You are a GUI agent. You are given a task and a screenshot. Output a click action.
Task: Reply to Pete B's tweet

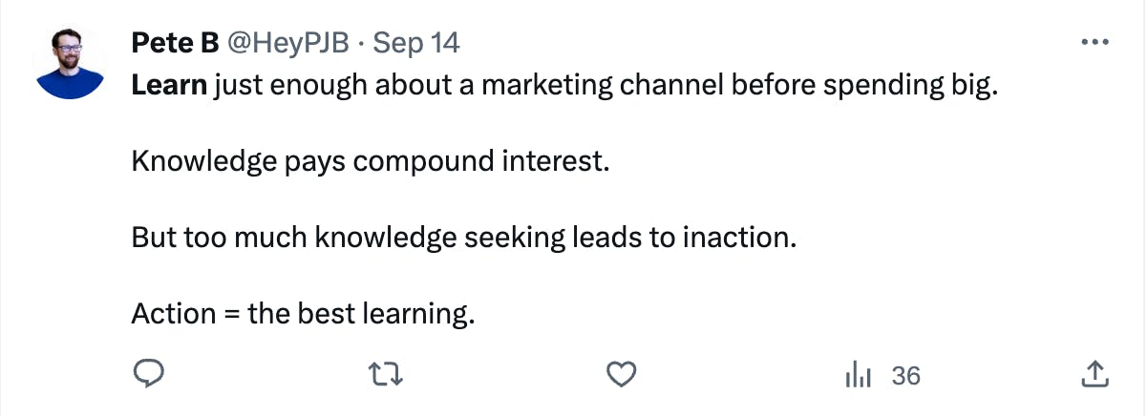pyautogui.click(x=150, y=376)
